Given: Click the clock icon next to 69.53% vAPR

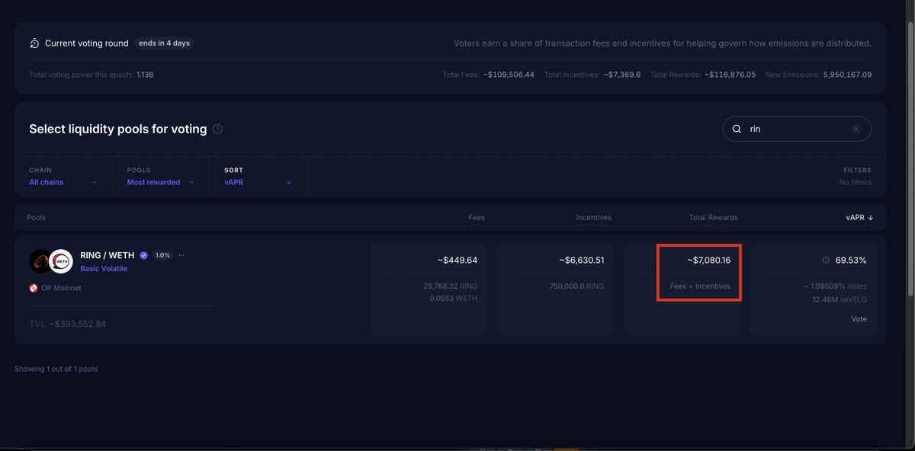Looking at the screenshot, I should tap(825, 259).
